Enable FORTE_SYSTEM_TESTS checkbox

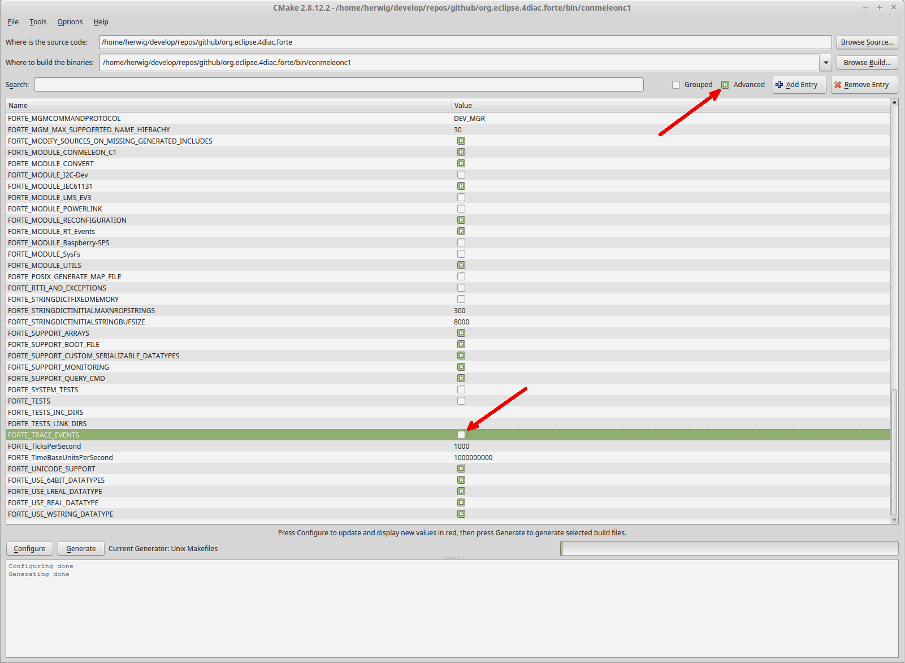pyautogui.click(x=461, y=389)
